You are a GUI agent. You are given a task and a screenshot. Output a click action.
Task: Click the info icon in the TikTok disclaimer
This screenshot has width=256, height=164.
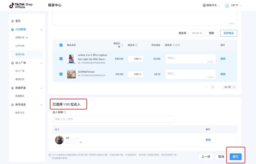click(x=49, y=155)
